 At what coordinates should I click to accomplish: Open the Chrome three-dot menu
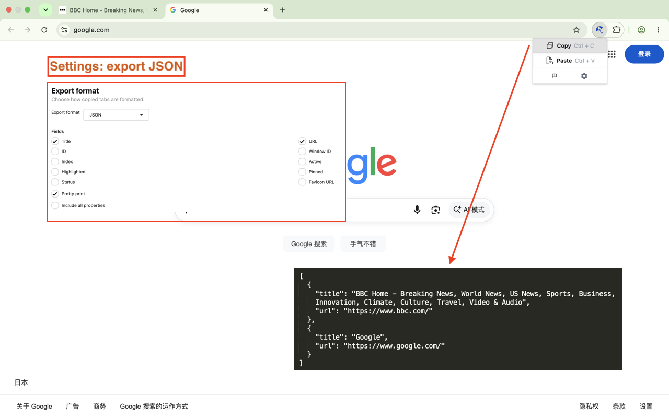658,30
